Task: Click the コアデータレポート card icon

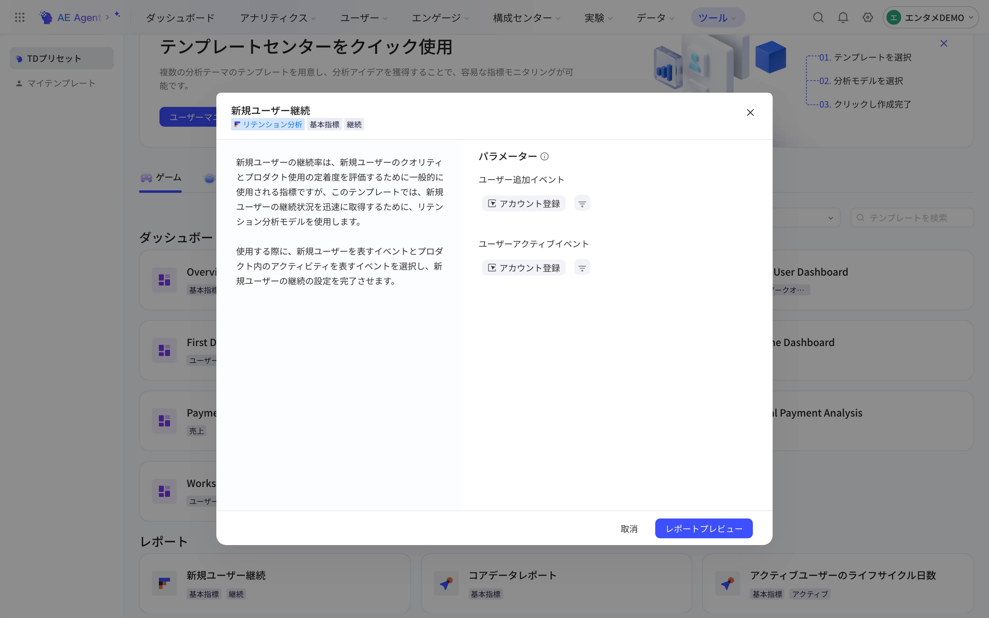Action: click(x=446, y=583)
